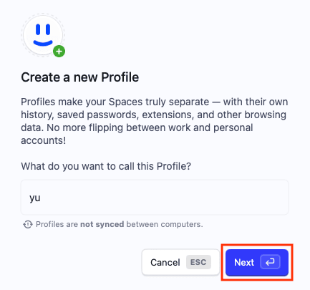The image size is (310, 290).
Task: Click the word "Cancel" label
Action: 165,263
